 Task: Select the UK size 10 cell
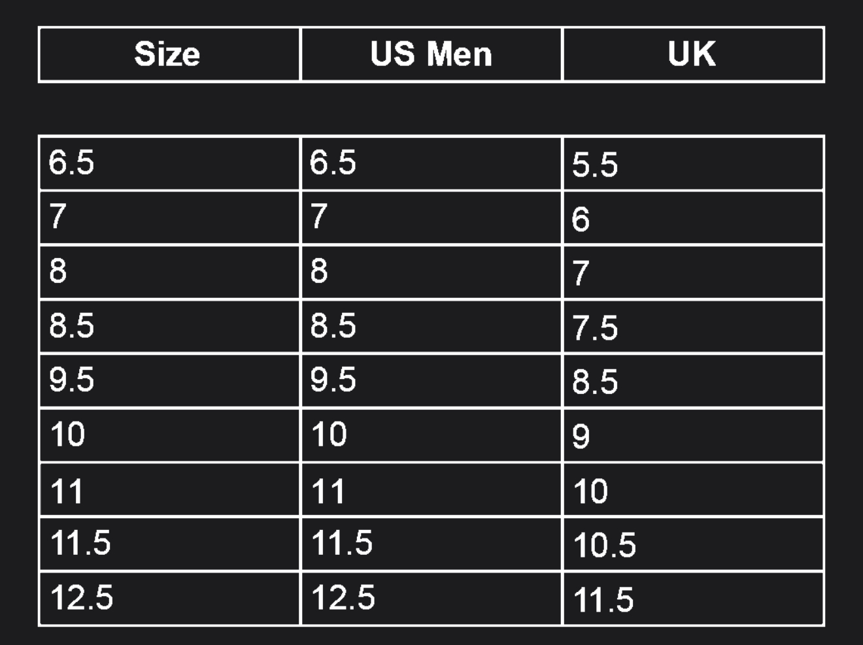point(692,490)
